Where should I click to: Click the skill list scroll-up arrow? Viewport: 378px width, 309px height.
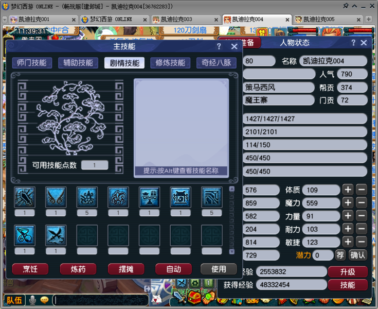coord(232,189)
